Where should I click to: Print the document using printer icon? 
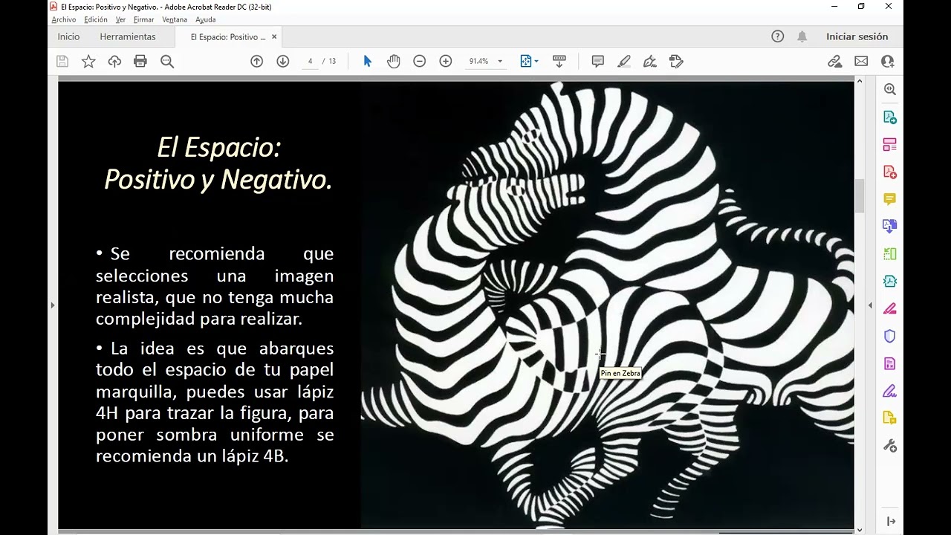tap(140, 62)
